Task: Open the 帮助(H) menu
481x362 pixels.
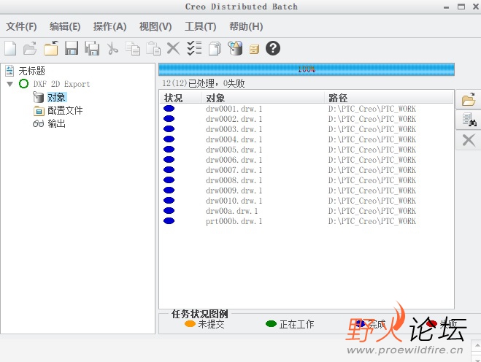Action: pyautogui.click(x=246, y=27)
